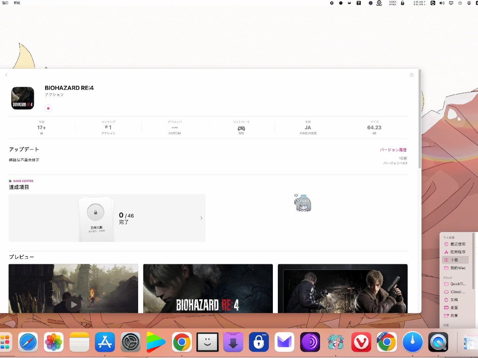Image resolution: width=478 pixels, height=358 pixels.
Task: Click the JA language info
Action: pos(308,128)
